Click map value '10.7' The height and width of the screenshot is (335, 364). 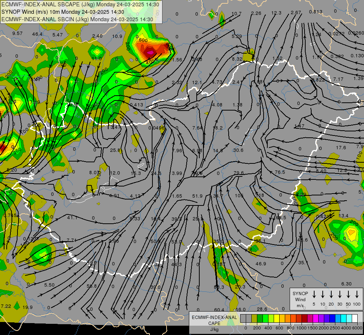[x=236, y=13]
